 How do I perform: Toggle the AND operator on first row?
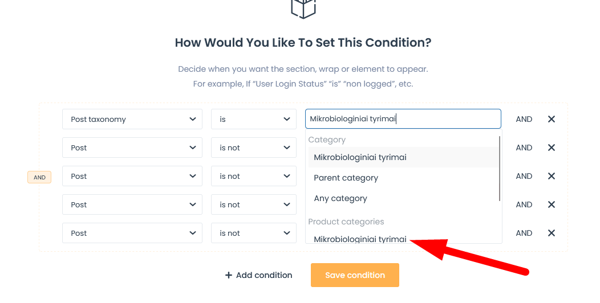(524, 119)
